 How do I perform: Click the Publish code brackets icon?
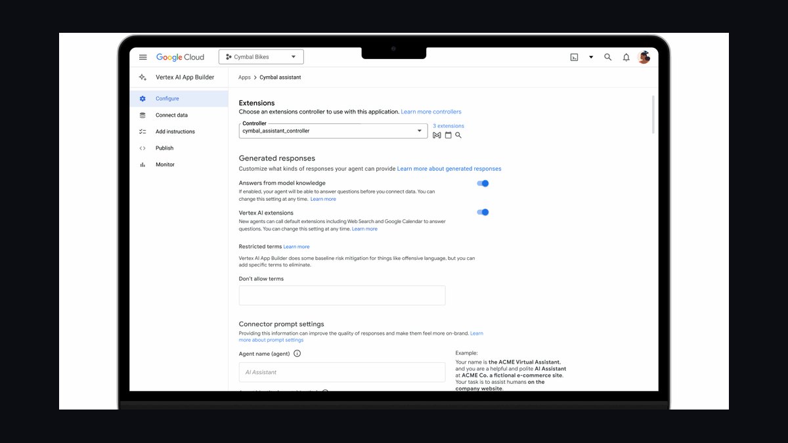142,148
